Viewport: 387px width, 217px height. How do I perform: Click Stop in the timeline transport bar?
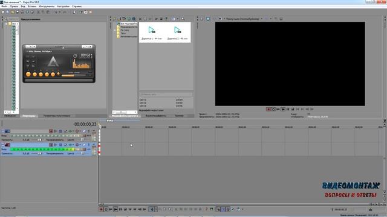(125, 209)
